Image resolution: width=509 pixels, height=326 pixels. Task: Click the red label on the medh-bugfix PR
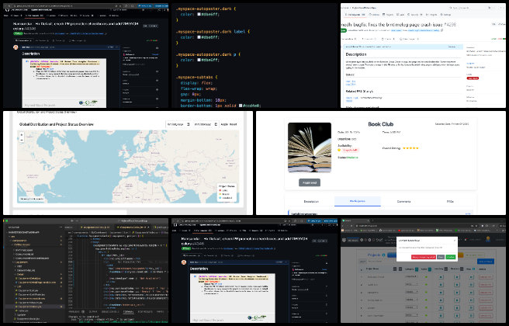(473, 78)
